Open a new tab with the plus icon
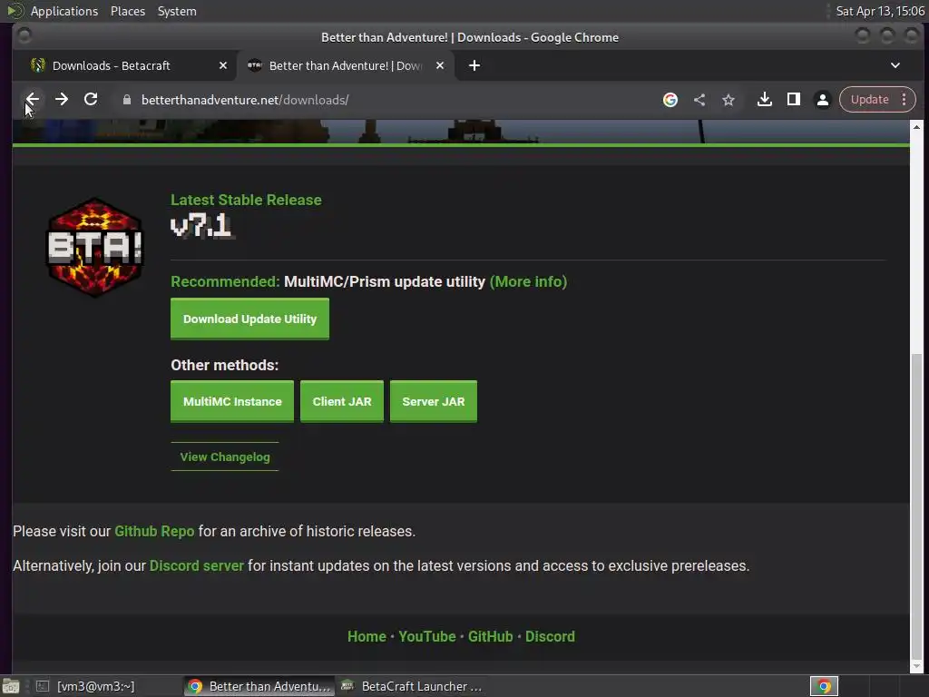The height and width of the screenshot is (697, 929). coord(474,65)
